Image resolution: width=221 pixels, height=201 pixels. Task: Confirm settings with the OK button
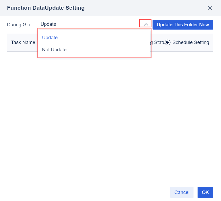(x=205, y=192)
